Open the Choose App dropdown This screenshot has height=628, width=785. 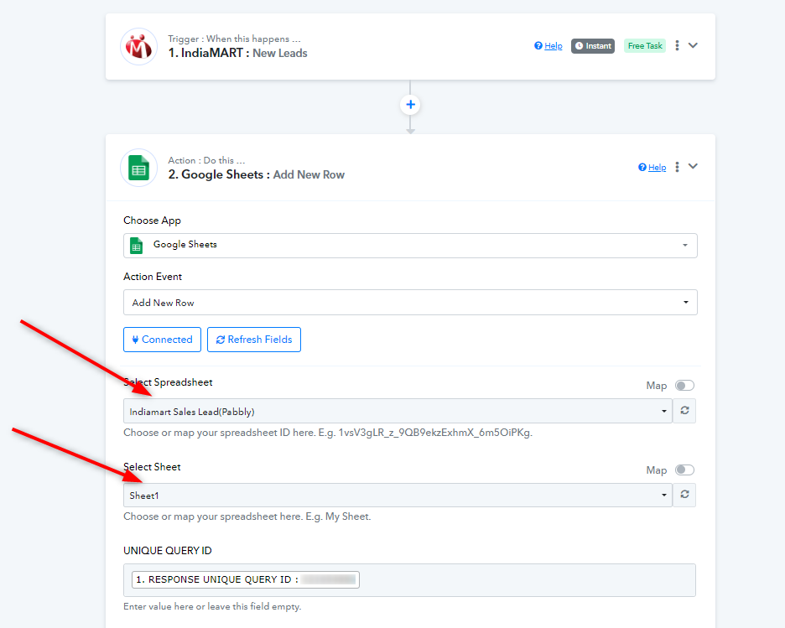click(x=410, y=246)
